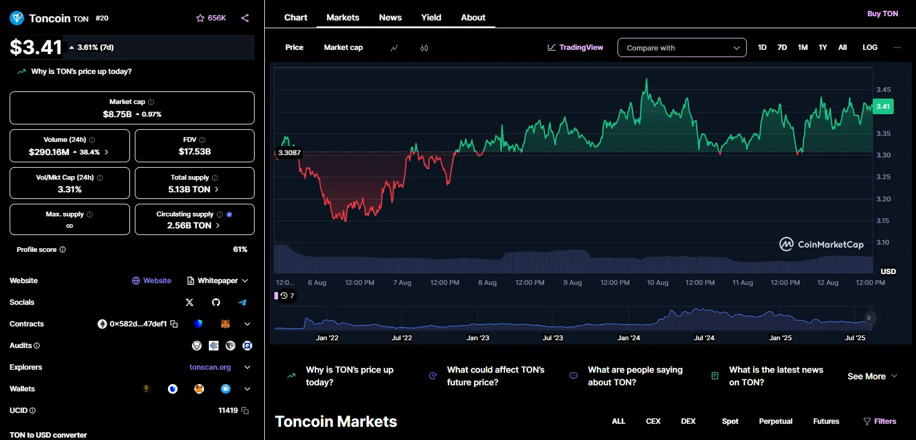This screenshot has height=440, width=916.
Task: Expand the Contracts list chevron
Action: click(247, 324)
